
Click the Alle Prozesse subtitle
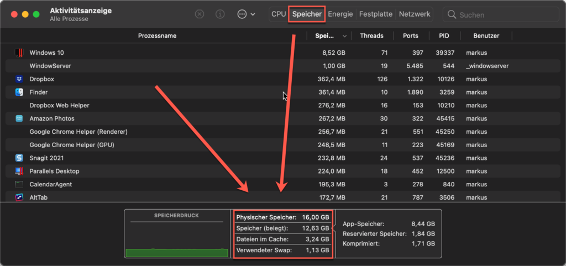click(x=69, y=19)
